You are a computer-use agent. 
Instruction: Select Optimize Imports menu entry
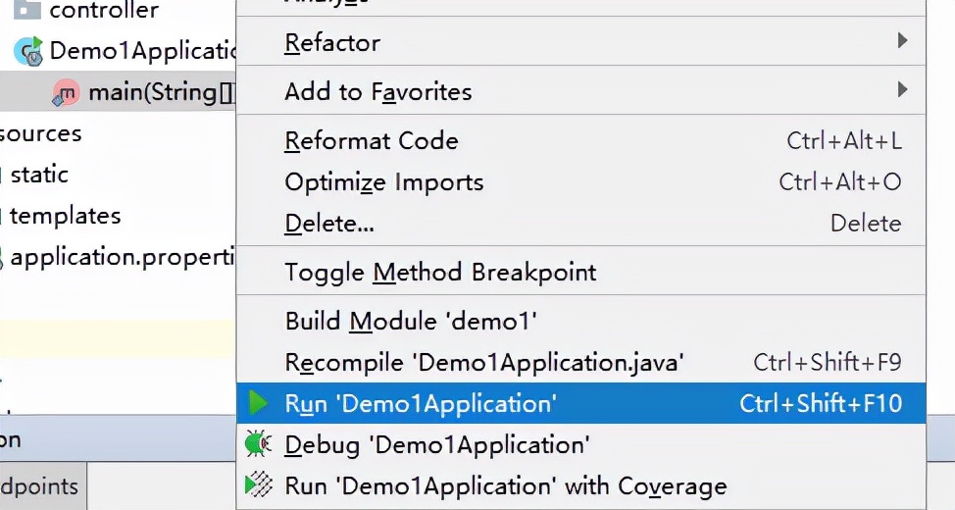(384, 182)
